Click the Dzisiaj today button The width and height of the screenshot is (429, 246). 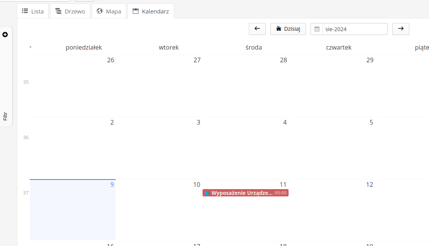tap(288, 29)
